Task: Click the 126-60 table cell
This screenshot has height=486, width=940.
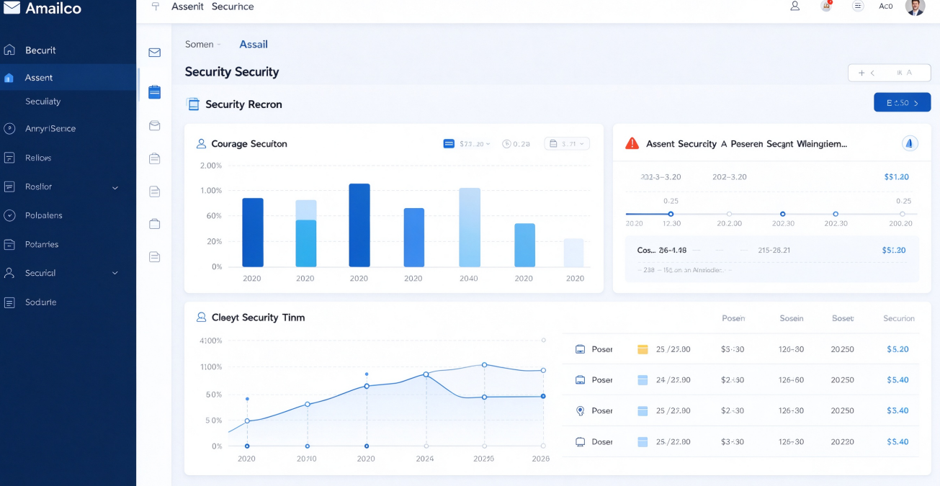Action: coord(791,380)
